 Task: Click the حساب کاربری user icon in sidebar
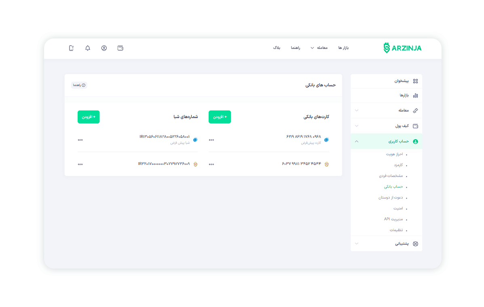pos(416,142)
